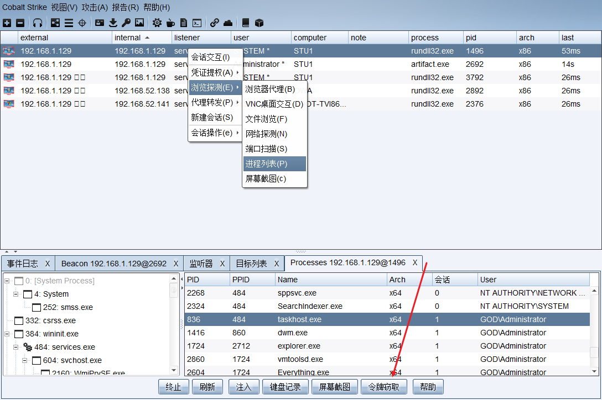The image size is (602, 400).
Task: Click the cube About icon in toolbar
Action: click(259, 23)
